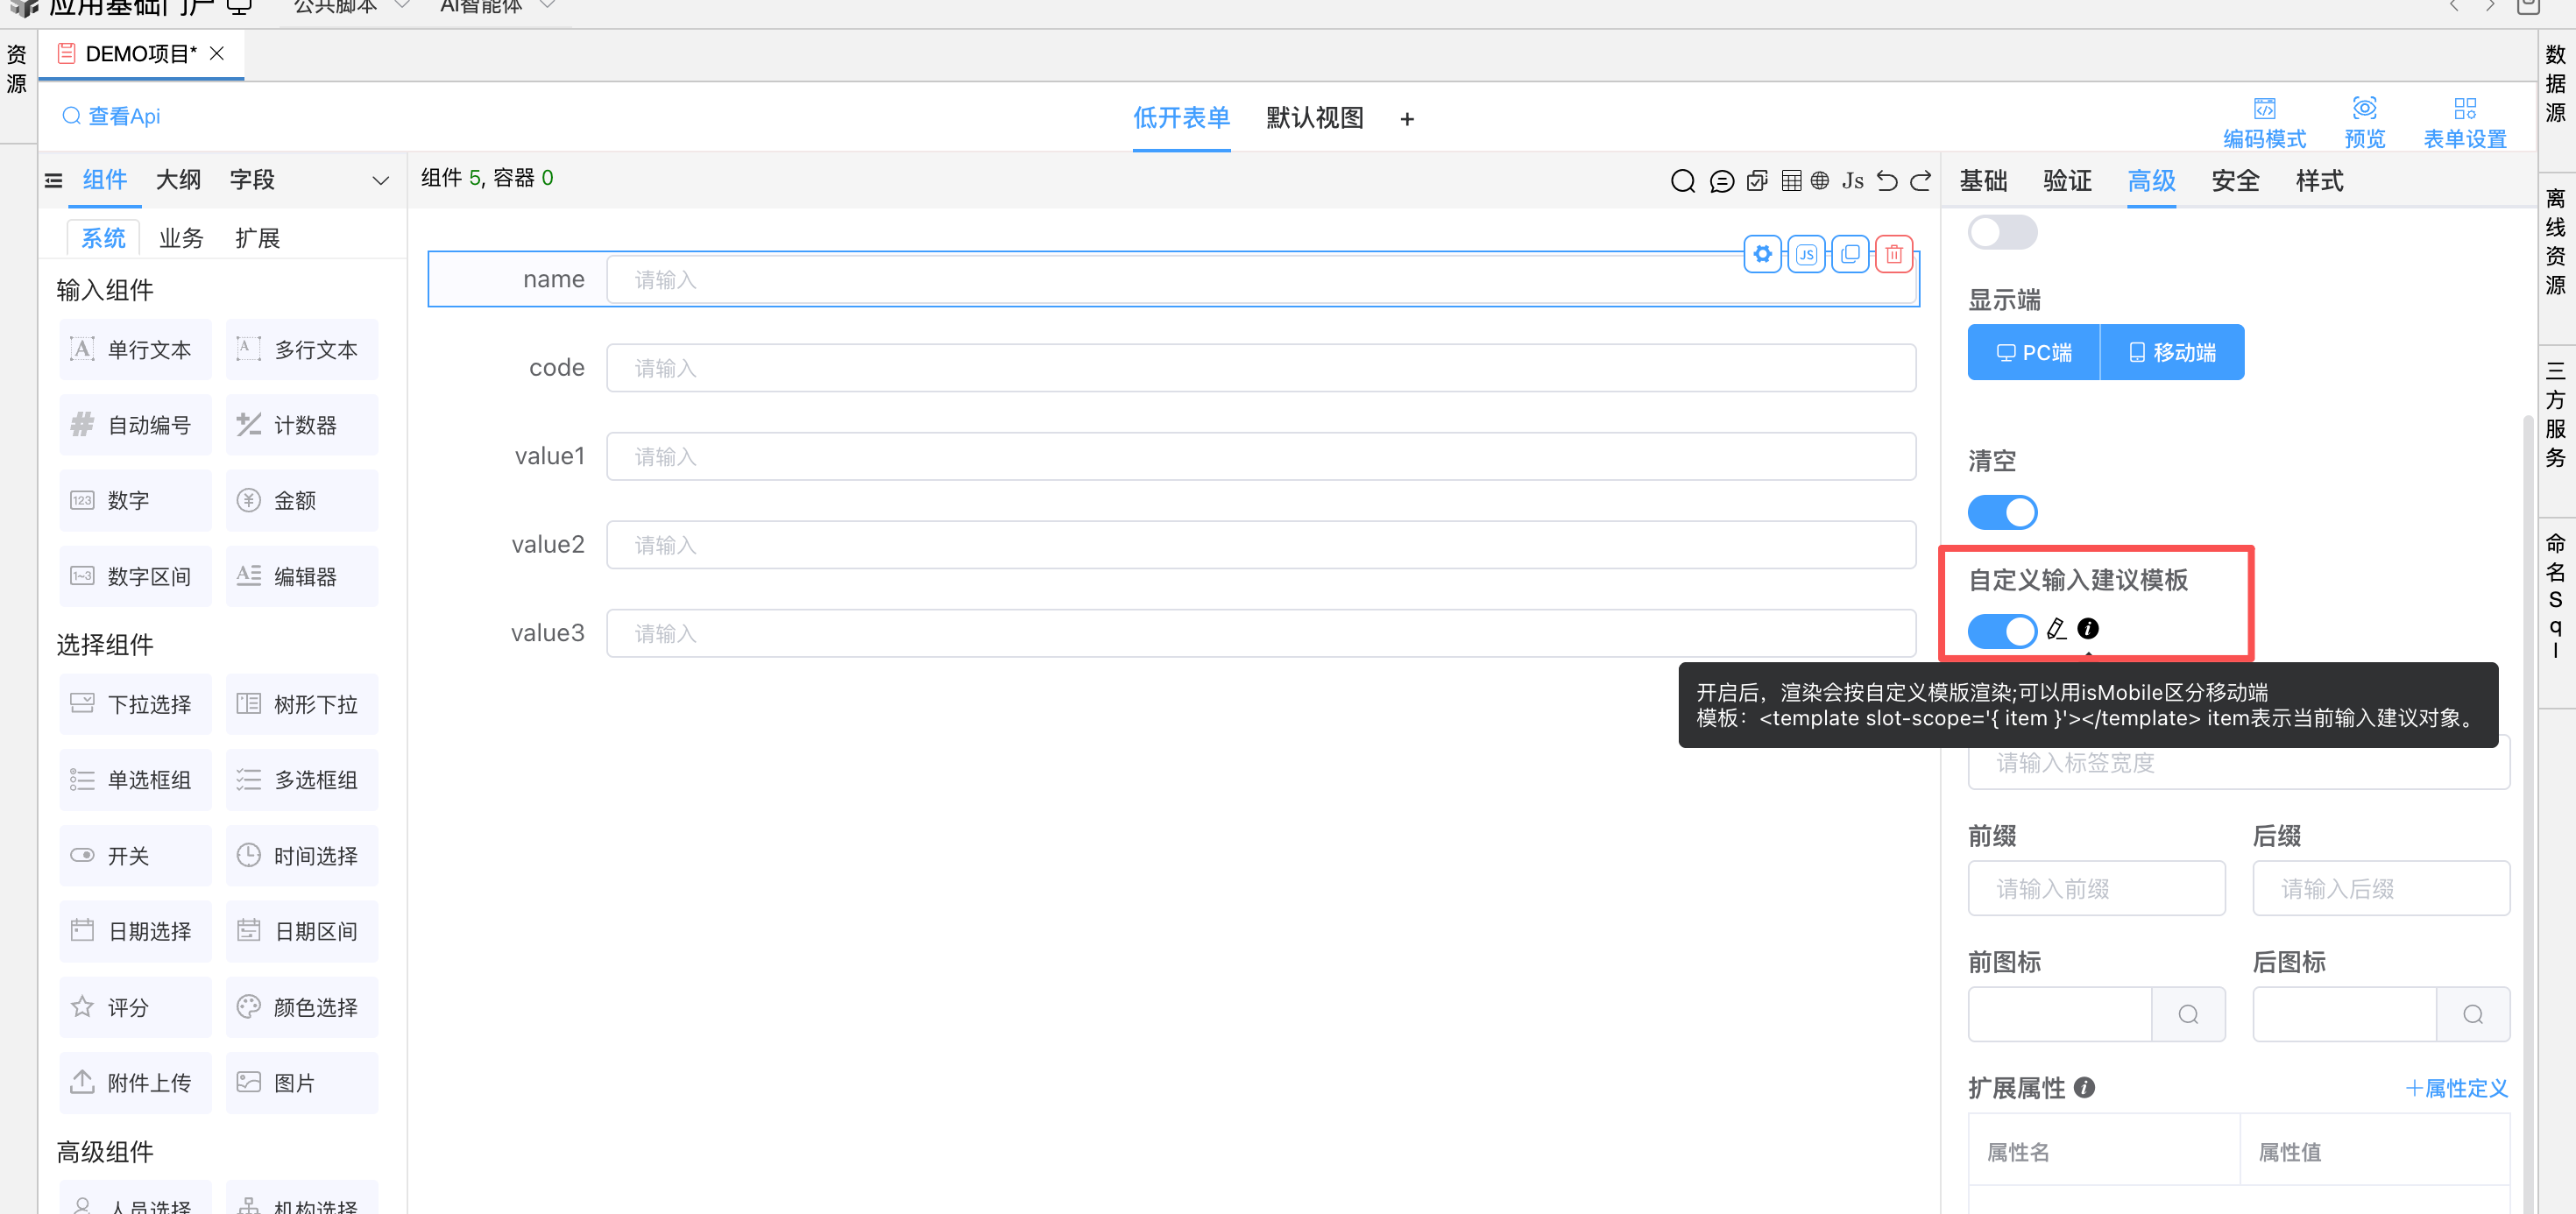Enable the gray switch above 显示端
The width and height of the screenshot is (2576, 1214).
pos(2001,232)
